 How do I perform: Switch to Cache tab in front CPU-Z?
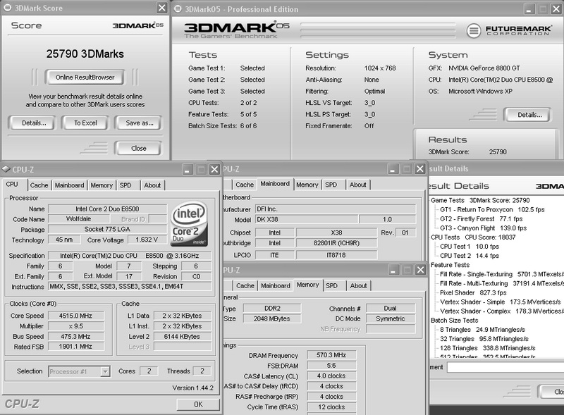click(39, 185)
